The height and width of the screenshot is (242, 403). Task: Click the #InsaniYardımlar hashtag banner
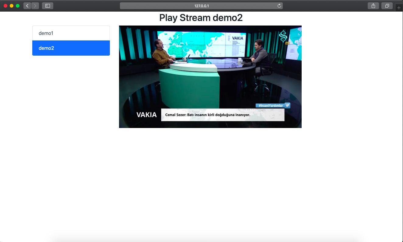(x=270, y=105)
